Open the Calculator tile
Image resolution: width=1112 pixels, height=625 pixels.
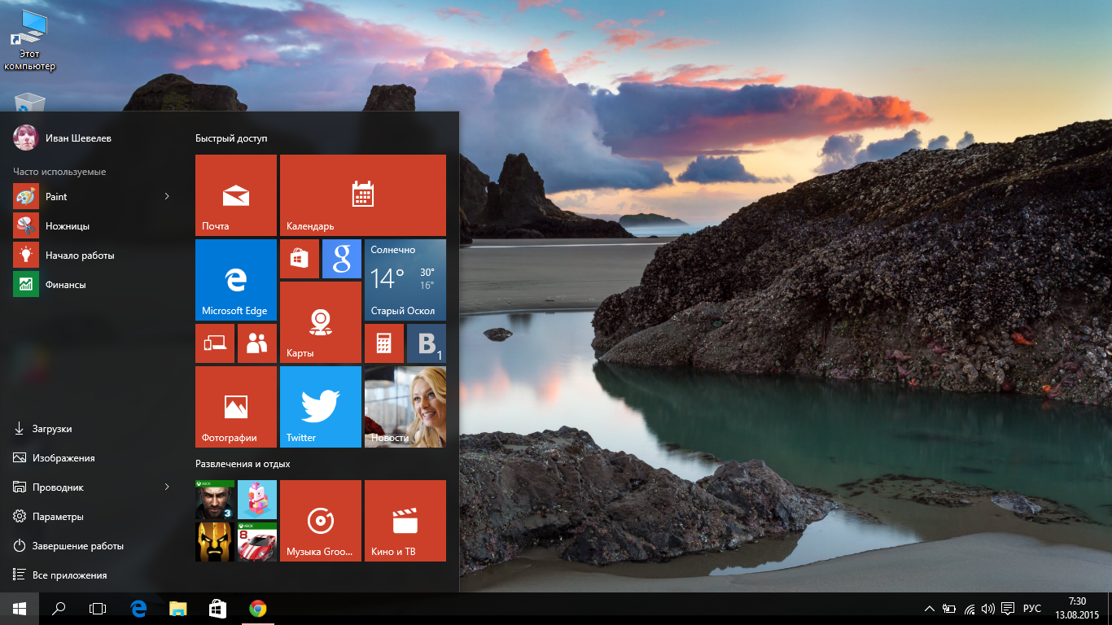pos(384,343)
